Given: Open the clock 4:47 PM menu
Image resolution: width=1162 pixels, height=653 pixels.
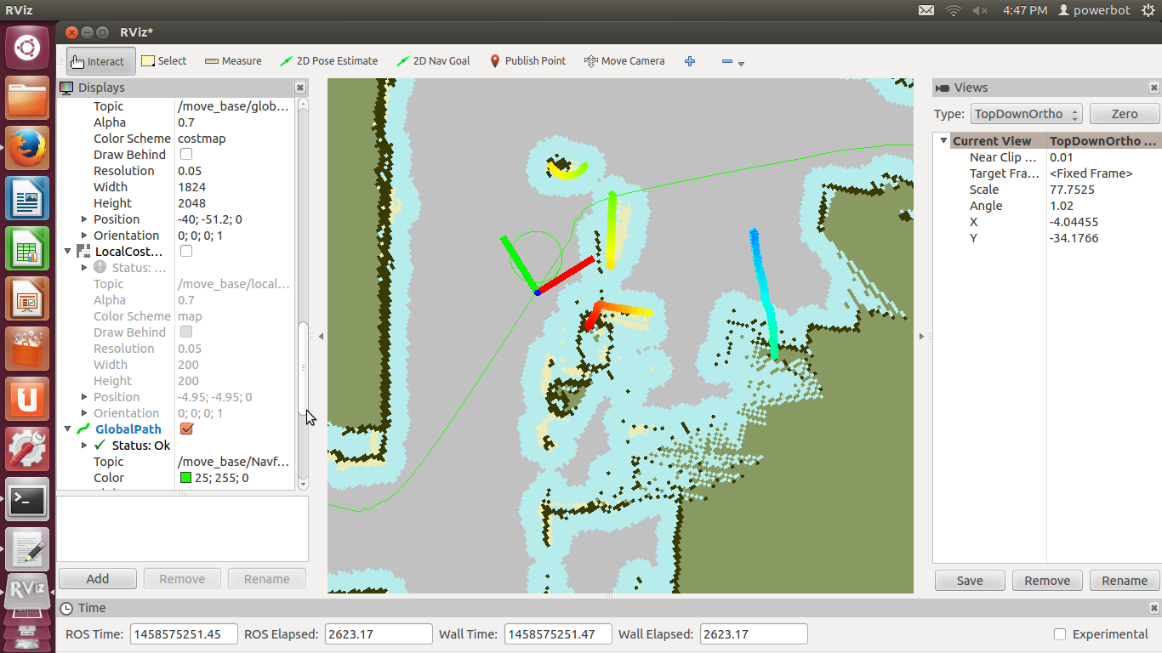Looking at the screenshot, I should tap(1025, 10).
